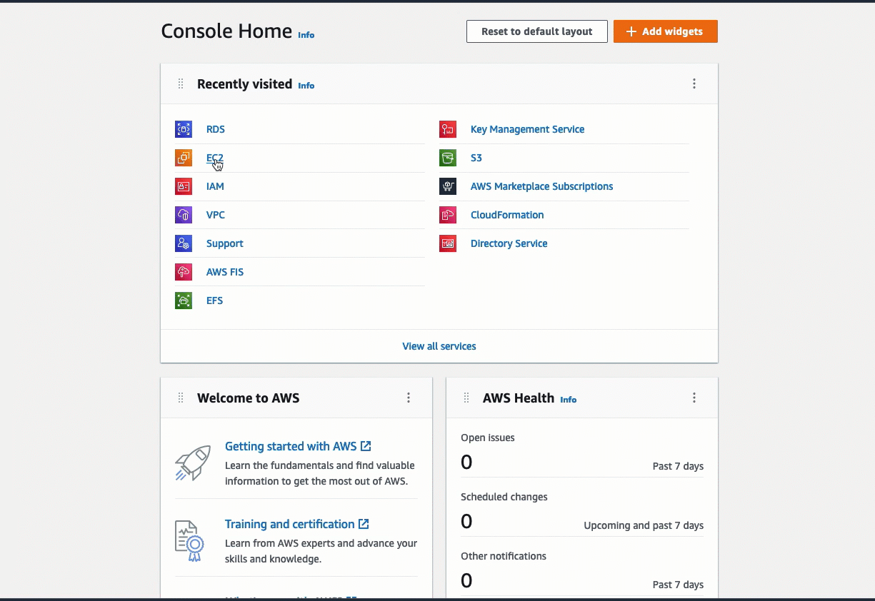Click the EC2 service icon
The image size is (875, 601).
coord(184,158)
